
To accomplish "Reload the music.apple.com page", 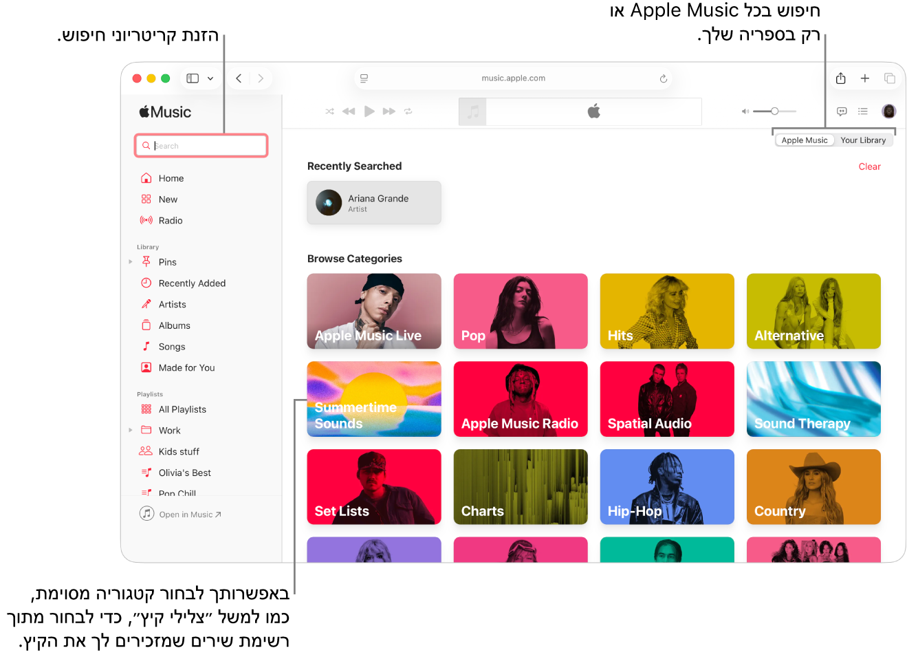I will click(x=664, y=78).
